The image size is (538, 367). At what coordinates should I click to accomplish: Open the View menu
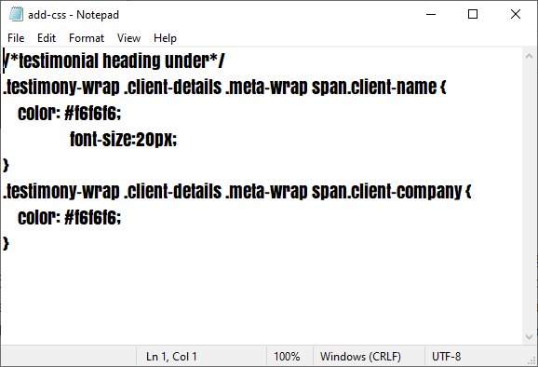point(129,38)
